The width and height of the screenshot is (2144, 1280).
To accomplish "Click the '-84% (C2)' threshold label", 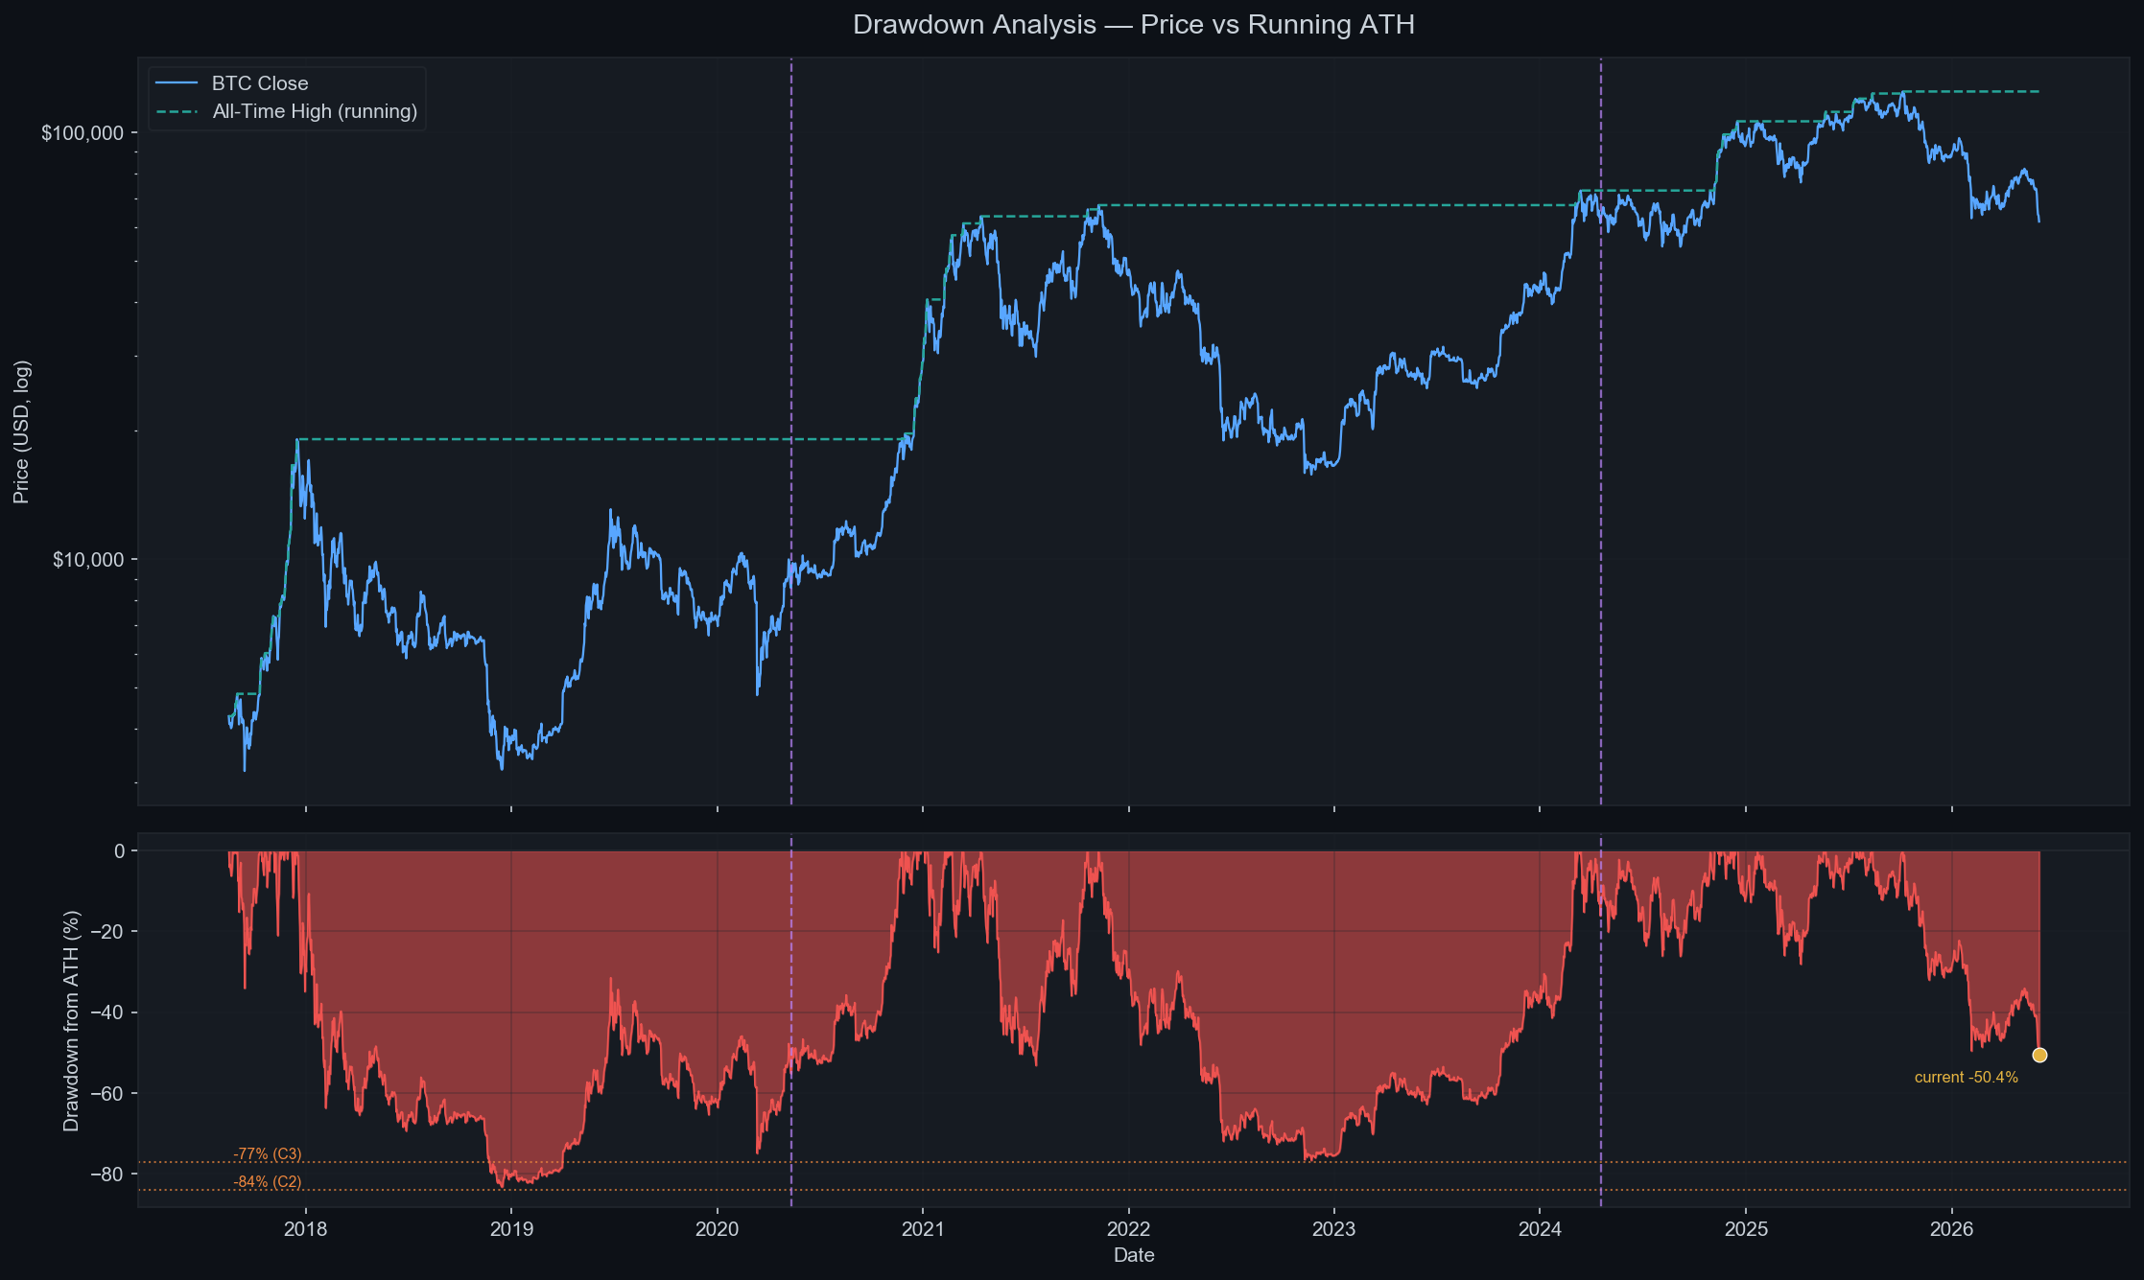I will [268, 1182].
